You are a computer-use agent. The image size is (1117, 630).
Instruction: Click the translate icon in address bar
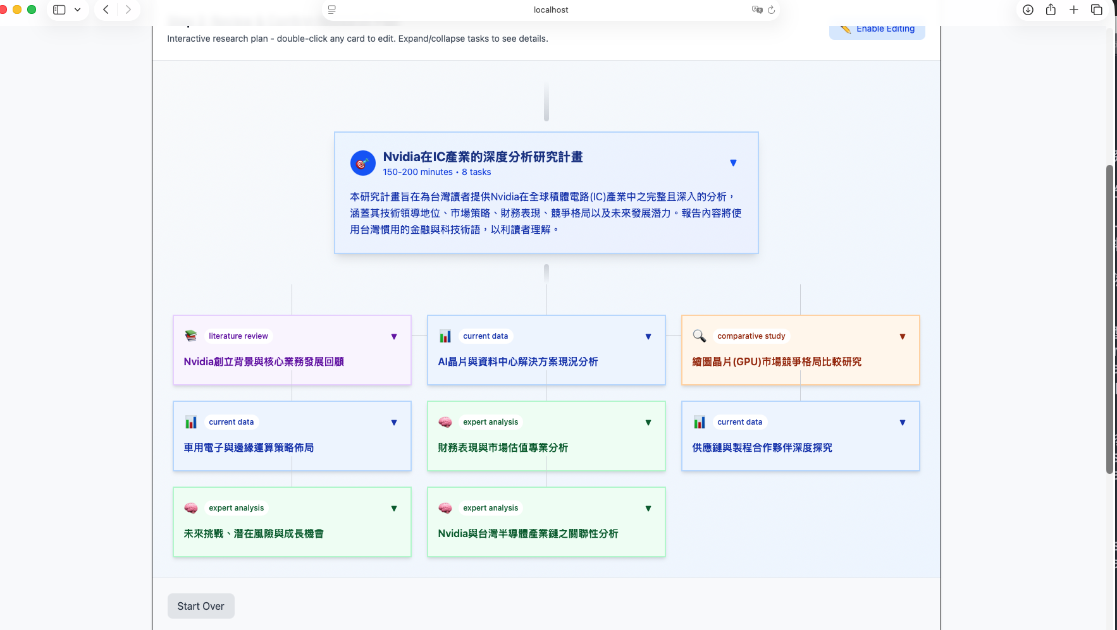[756, 9]
